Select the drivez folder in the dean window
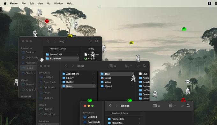The width and height of the screenshot is (217, 125). (144, 99)
